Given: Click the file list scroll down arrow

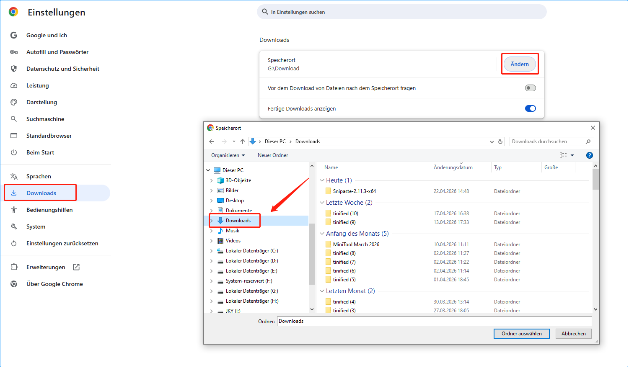Looking at the screenshot, I should 595,309.
